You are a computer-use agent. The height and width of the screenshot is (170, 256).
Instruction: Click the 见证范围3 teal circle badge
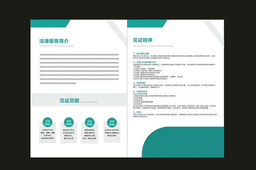point(90,123)
